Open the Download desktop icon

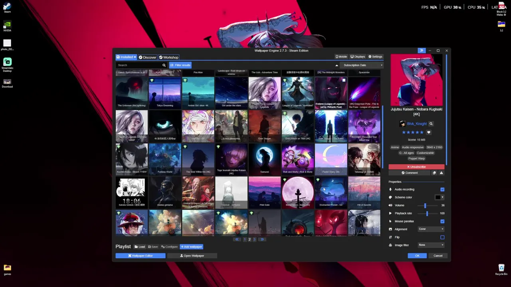(7, 83)
